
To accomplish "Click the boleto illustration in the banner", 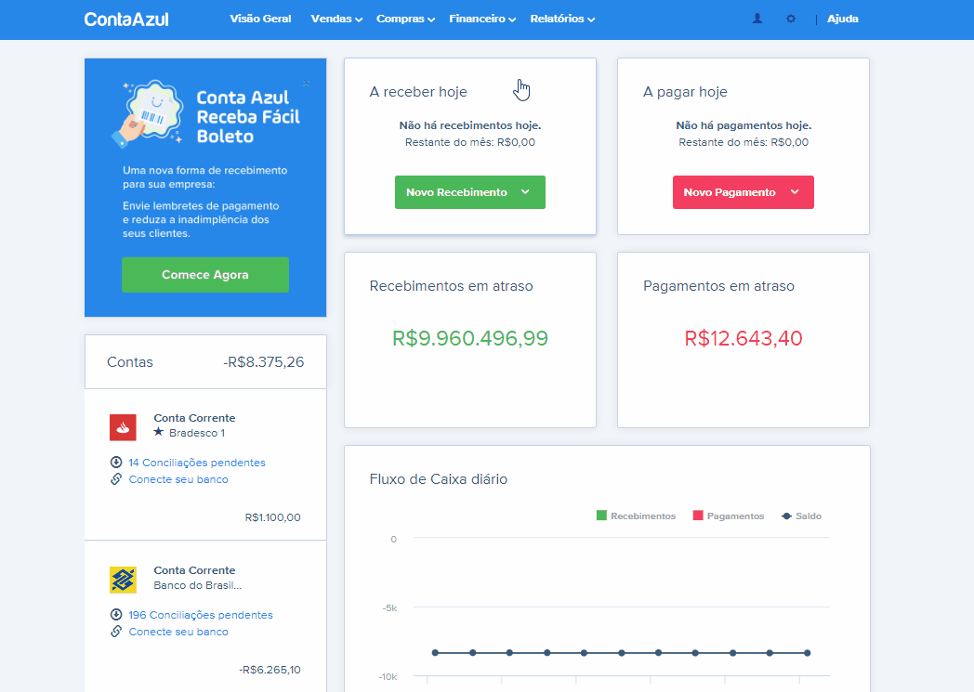I will pos(149,113).
